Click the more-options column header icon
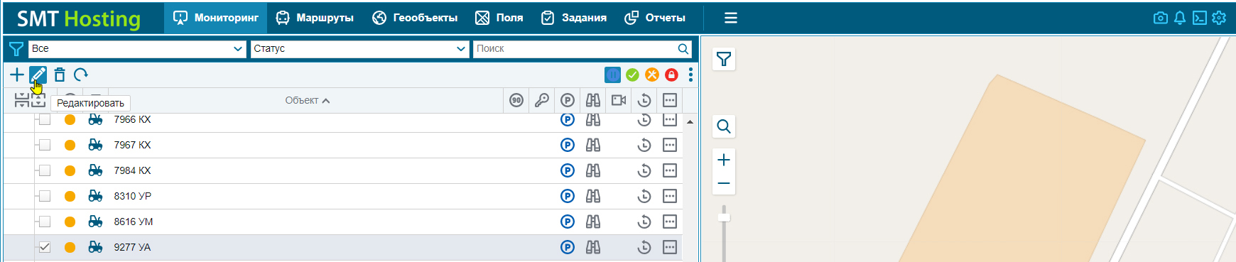This screenshot has width=1236, height=262. 670,100
